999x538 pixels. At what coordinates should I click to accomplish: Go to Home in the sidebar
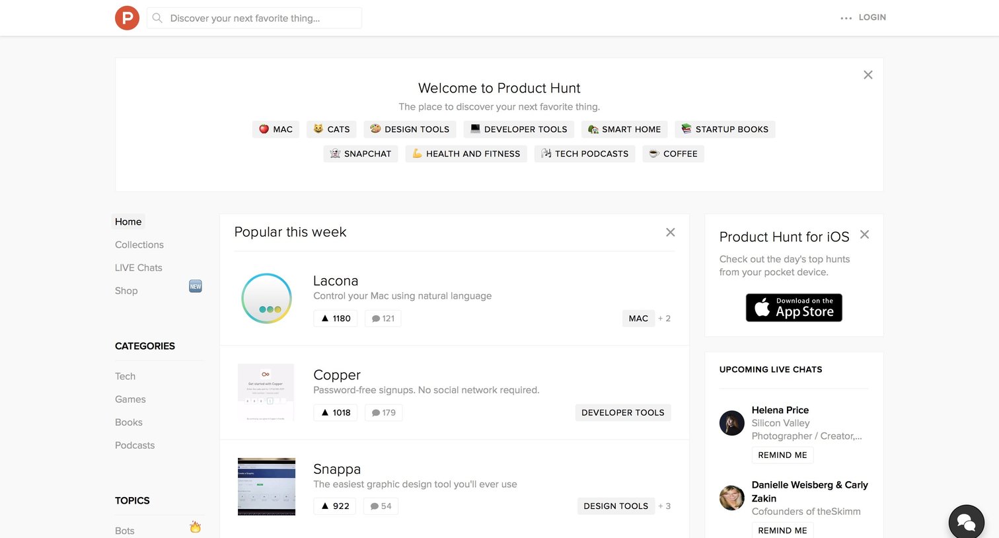point(128,222)
